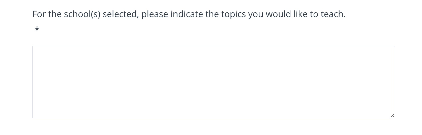Place cursor in the large multiline textarea
Image resolution: width=422 pixels, height=135 pixels.
(x=214, y=82)
